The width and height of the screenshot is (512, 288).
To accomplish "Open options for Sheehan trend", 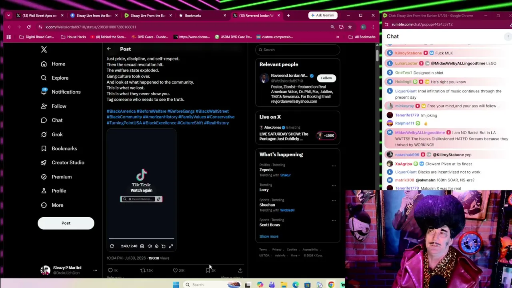I will pos(334,201).
